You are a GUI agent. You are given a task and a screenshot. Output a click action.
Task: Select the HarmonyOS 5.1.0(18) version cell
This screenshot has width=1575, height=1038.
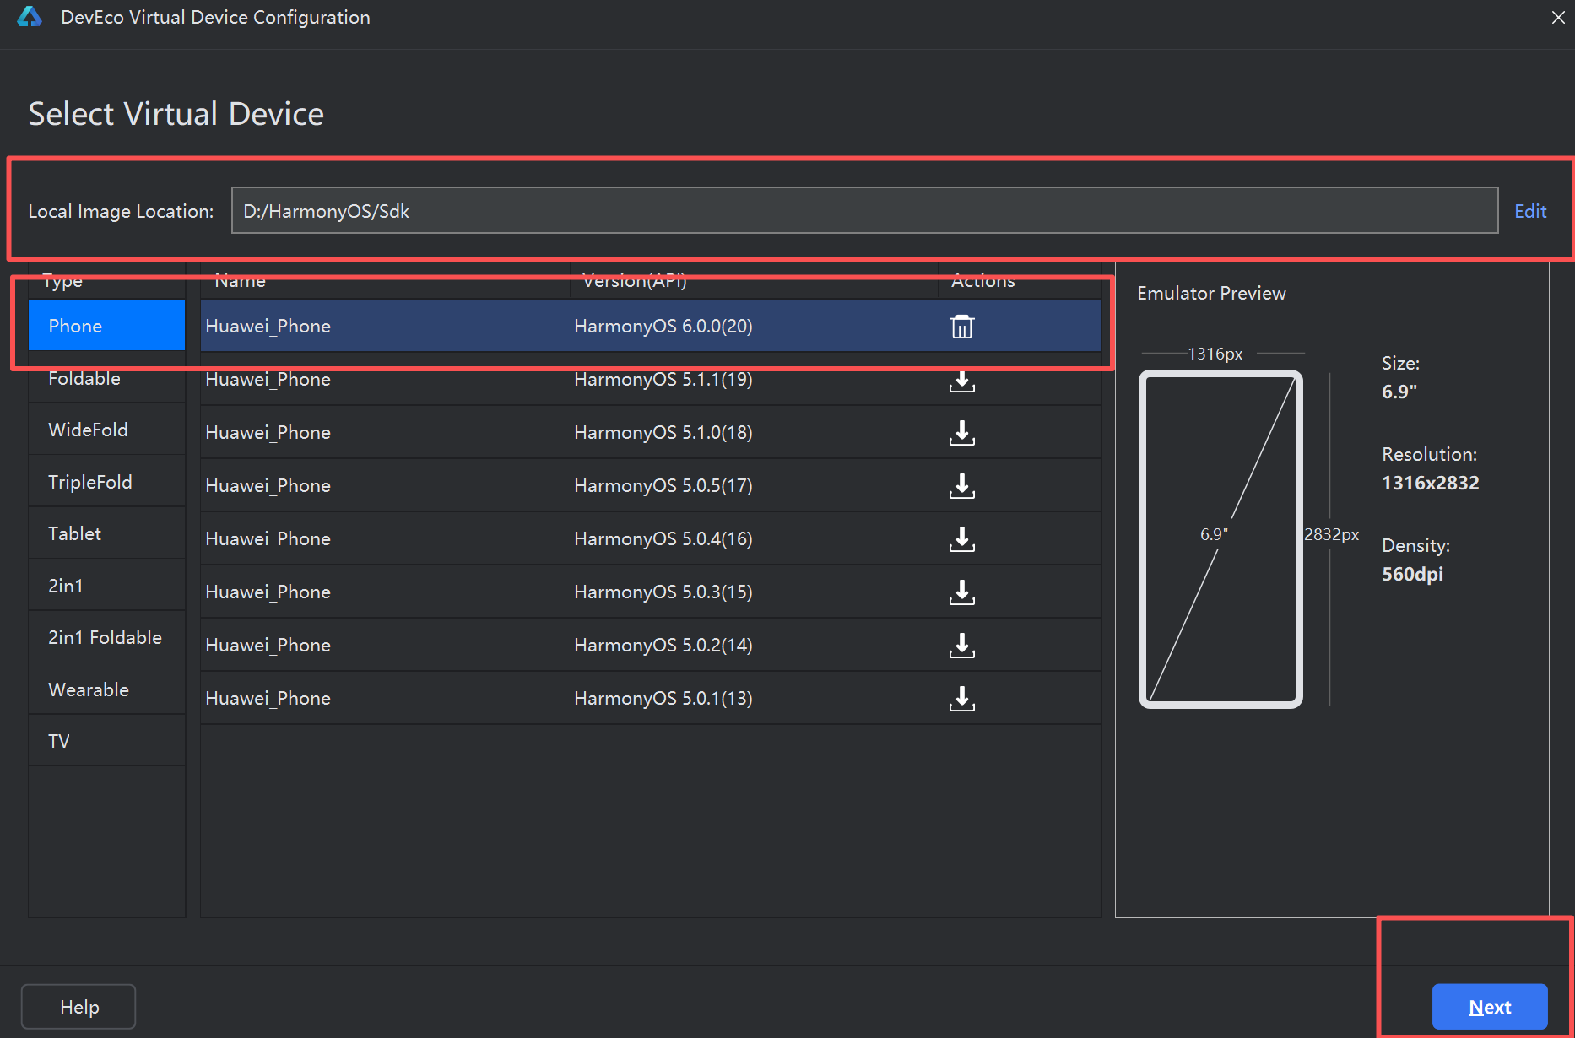663,432
